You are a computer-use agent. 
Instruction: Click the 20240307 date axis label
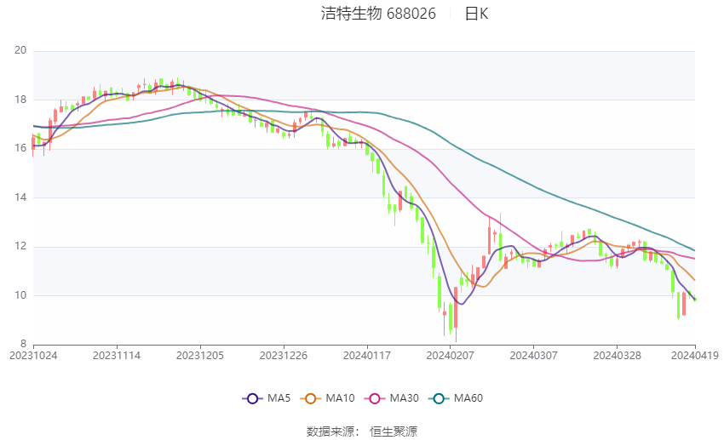(x=534, y=356)
